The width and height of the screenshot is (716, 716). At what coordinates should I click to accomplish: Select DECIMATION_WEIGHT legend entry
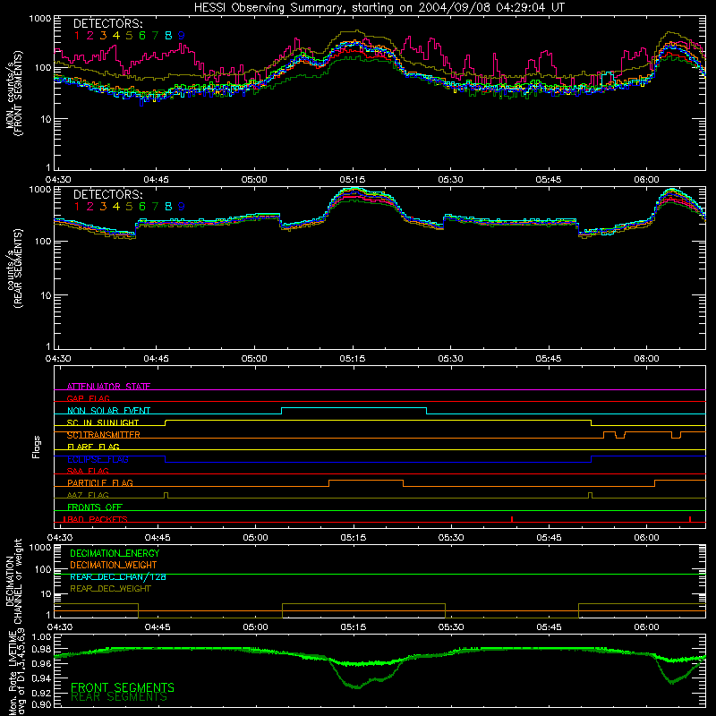114,565
